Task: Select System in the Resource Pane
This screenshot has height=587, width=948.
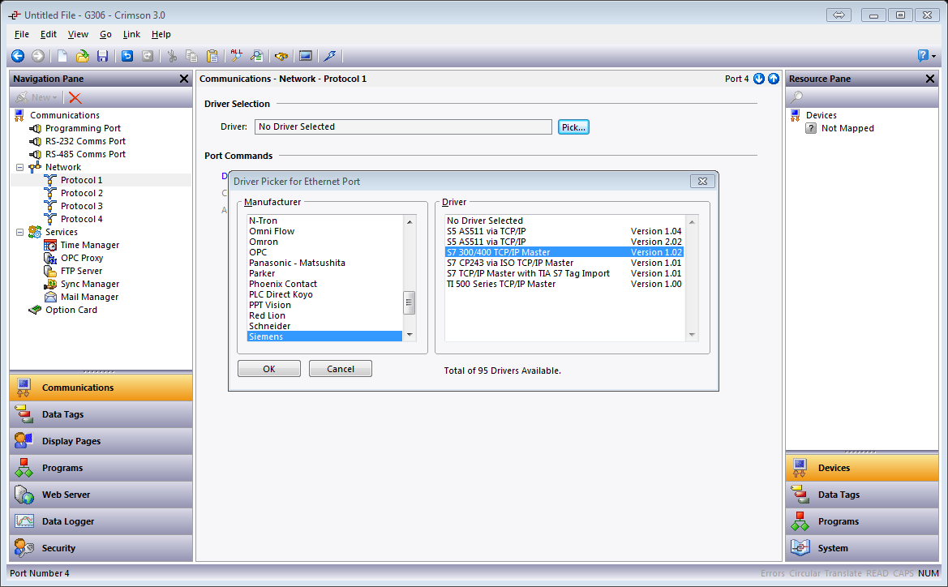Action: [x=862, y=548]
